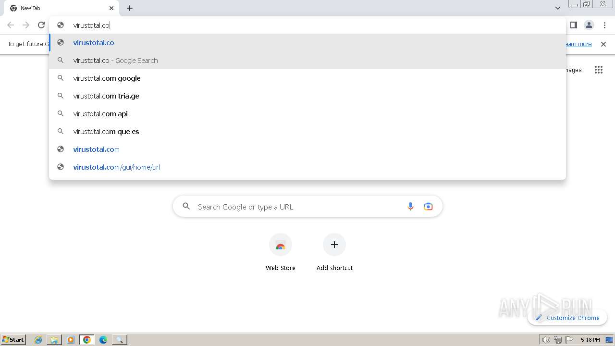Toggle the side panel icon
This screenshot has height=346, width=615.
click(573, 25)
